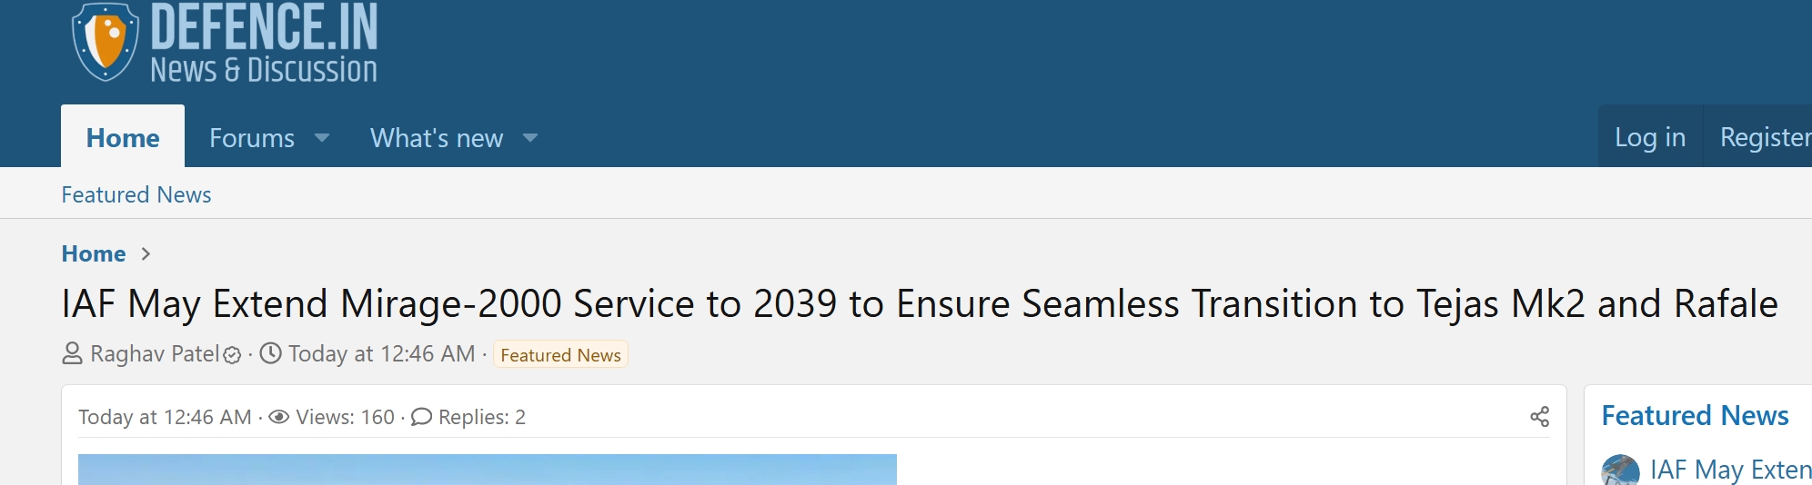
Task: Click the Register button
Action: [1765, 137]
